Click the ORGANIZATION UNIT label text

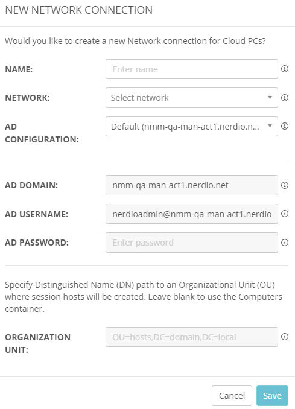38,343
